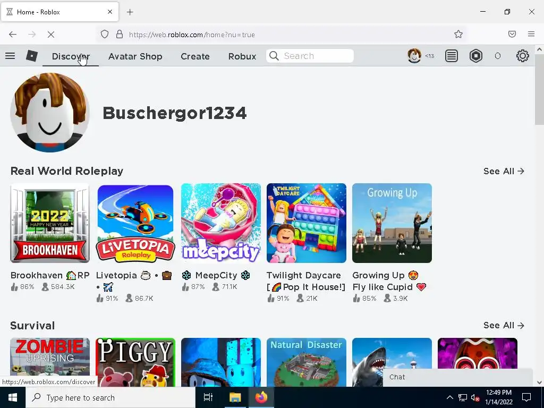
Task: Click the page vertical scrollbar thumb
Action: tap(539, 89)
